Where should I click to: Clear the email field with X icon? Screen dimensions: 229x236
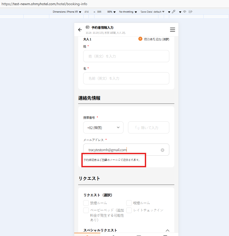(163, 150)
